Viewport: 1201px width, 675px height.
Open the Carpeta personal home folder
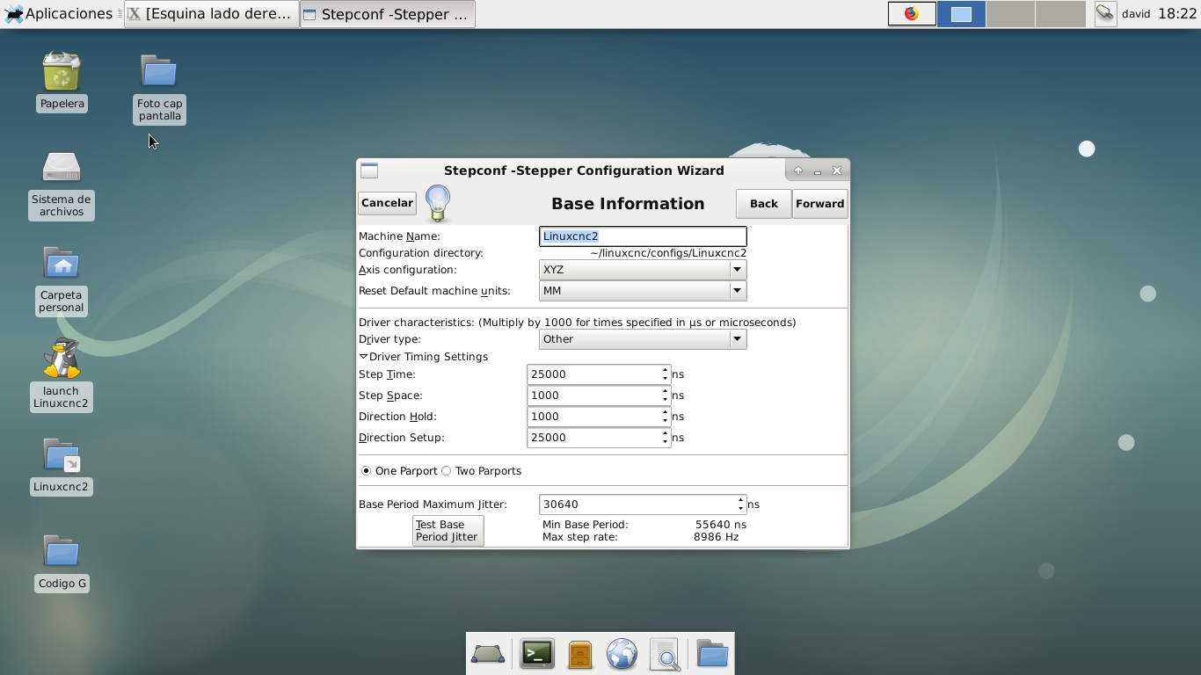(x=62, y=263)
